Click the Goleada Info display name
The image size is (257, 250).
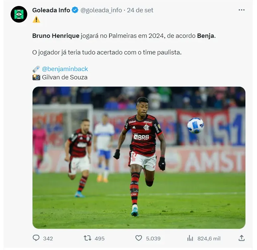pyautogui.click(x=51, y=10)
